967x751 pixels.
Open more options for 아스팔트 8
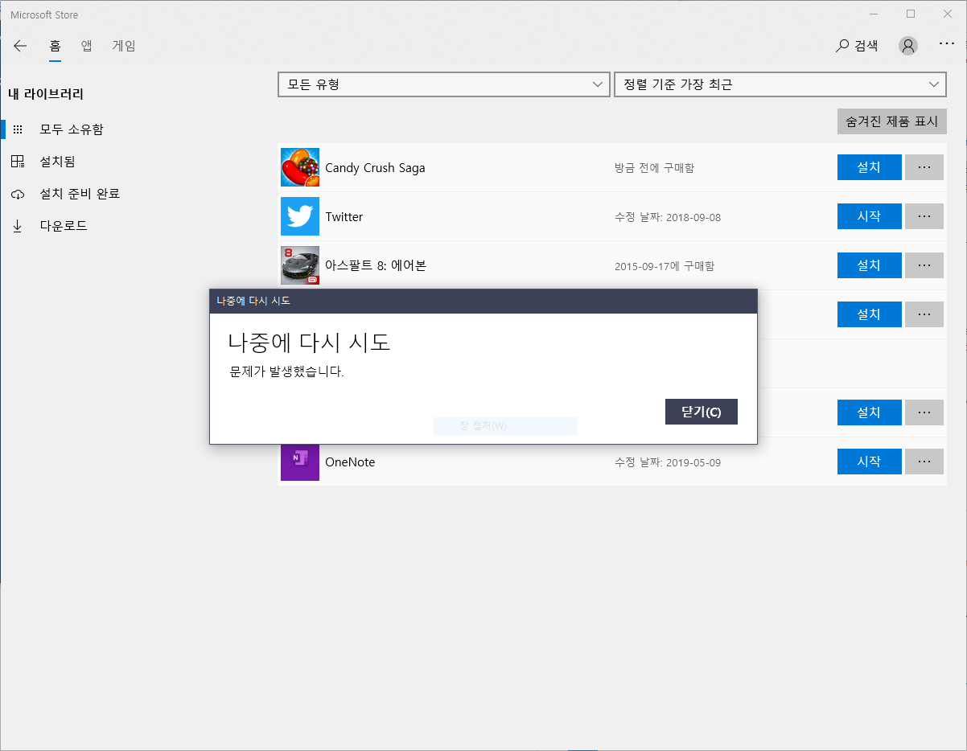pos(924,265)
